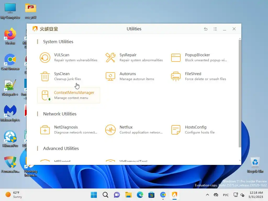Launch SysRepair wrench and screwdriver icon
Image resolution: width=268 pixels, height=201 pixels.
110,57
